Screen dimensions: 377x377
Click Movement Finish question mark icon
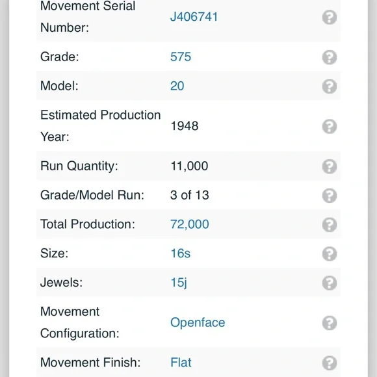pyautogui.click(x=330, y=363)
